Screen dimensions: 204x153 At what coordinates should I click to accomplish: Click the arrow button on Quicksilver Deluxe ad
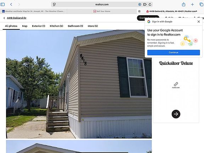pyautogui.click(x=176, y=114)
